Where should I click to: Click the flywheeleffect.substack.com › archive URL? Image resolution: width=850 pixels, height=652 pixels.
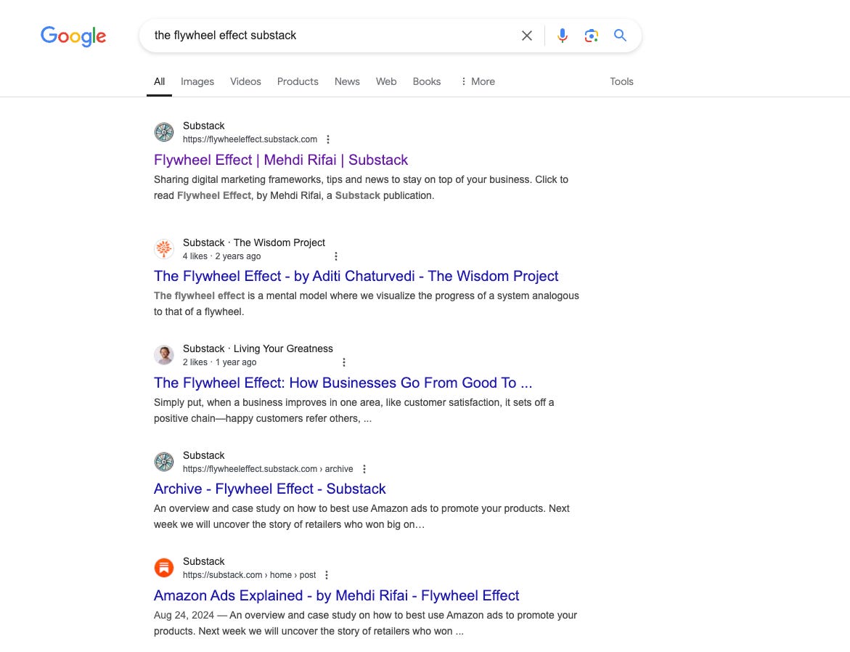(x=268, y=468)
